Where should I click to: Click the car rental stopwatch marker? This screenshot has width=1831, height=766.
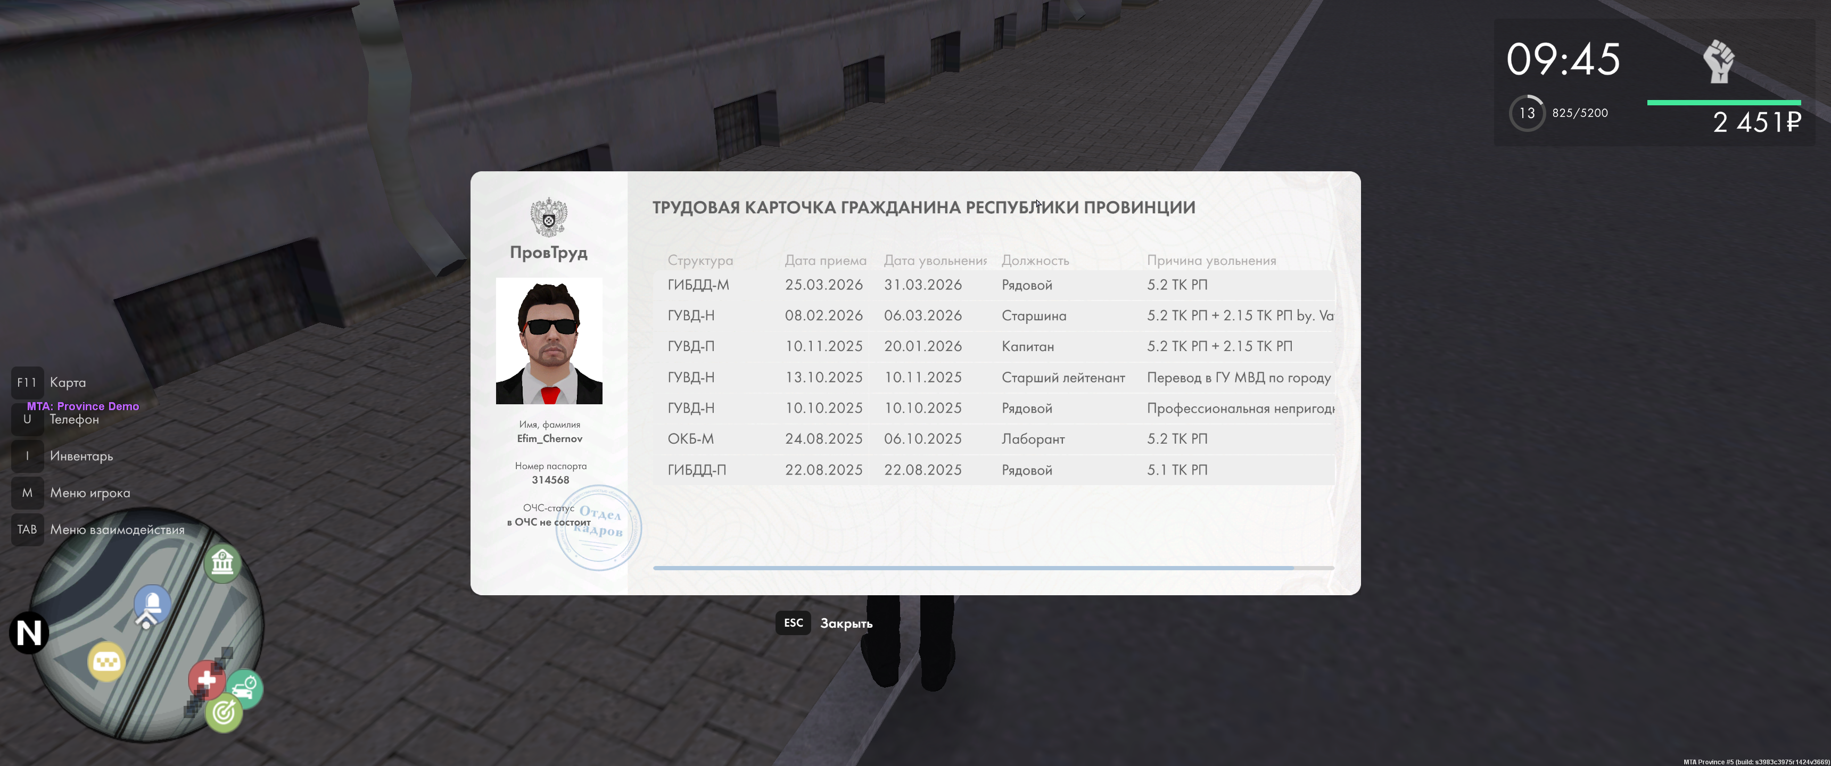click(246, 687)
